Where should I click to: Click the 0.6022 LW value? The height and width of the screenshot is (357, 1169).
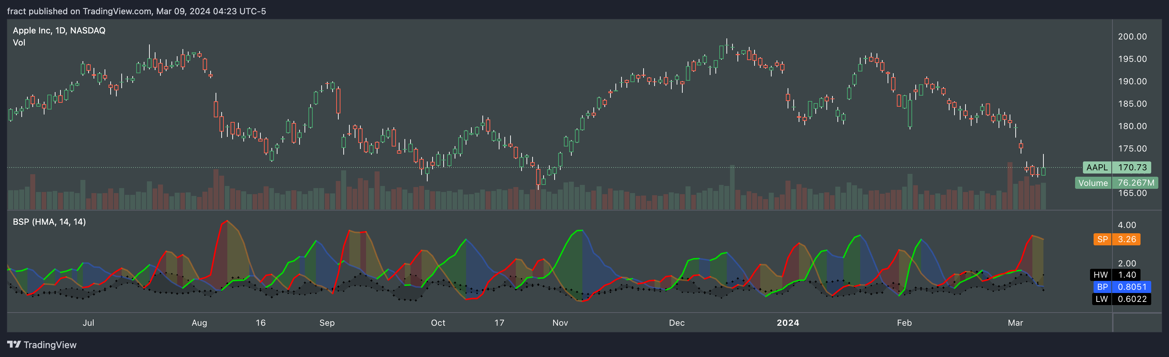[1132, 299]
